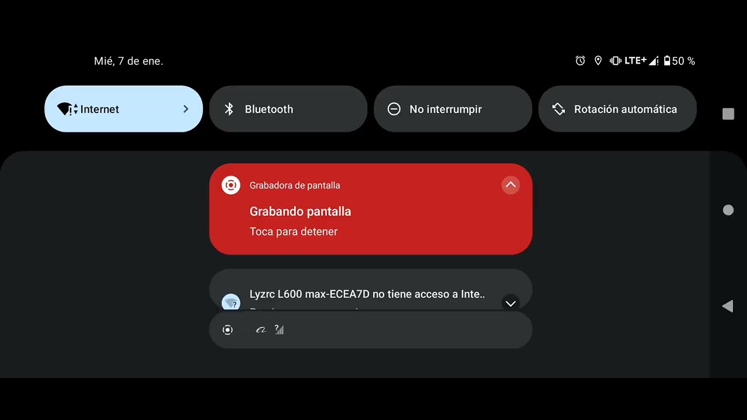Tap the vibrate mode status icon

pyautogui.click(x=615, y=61)
